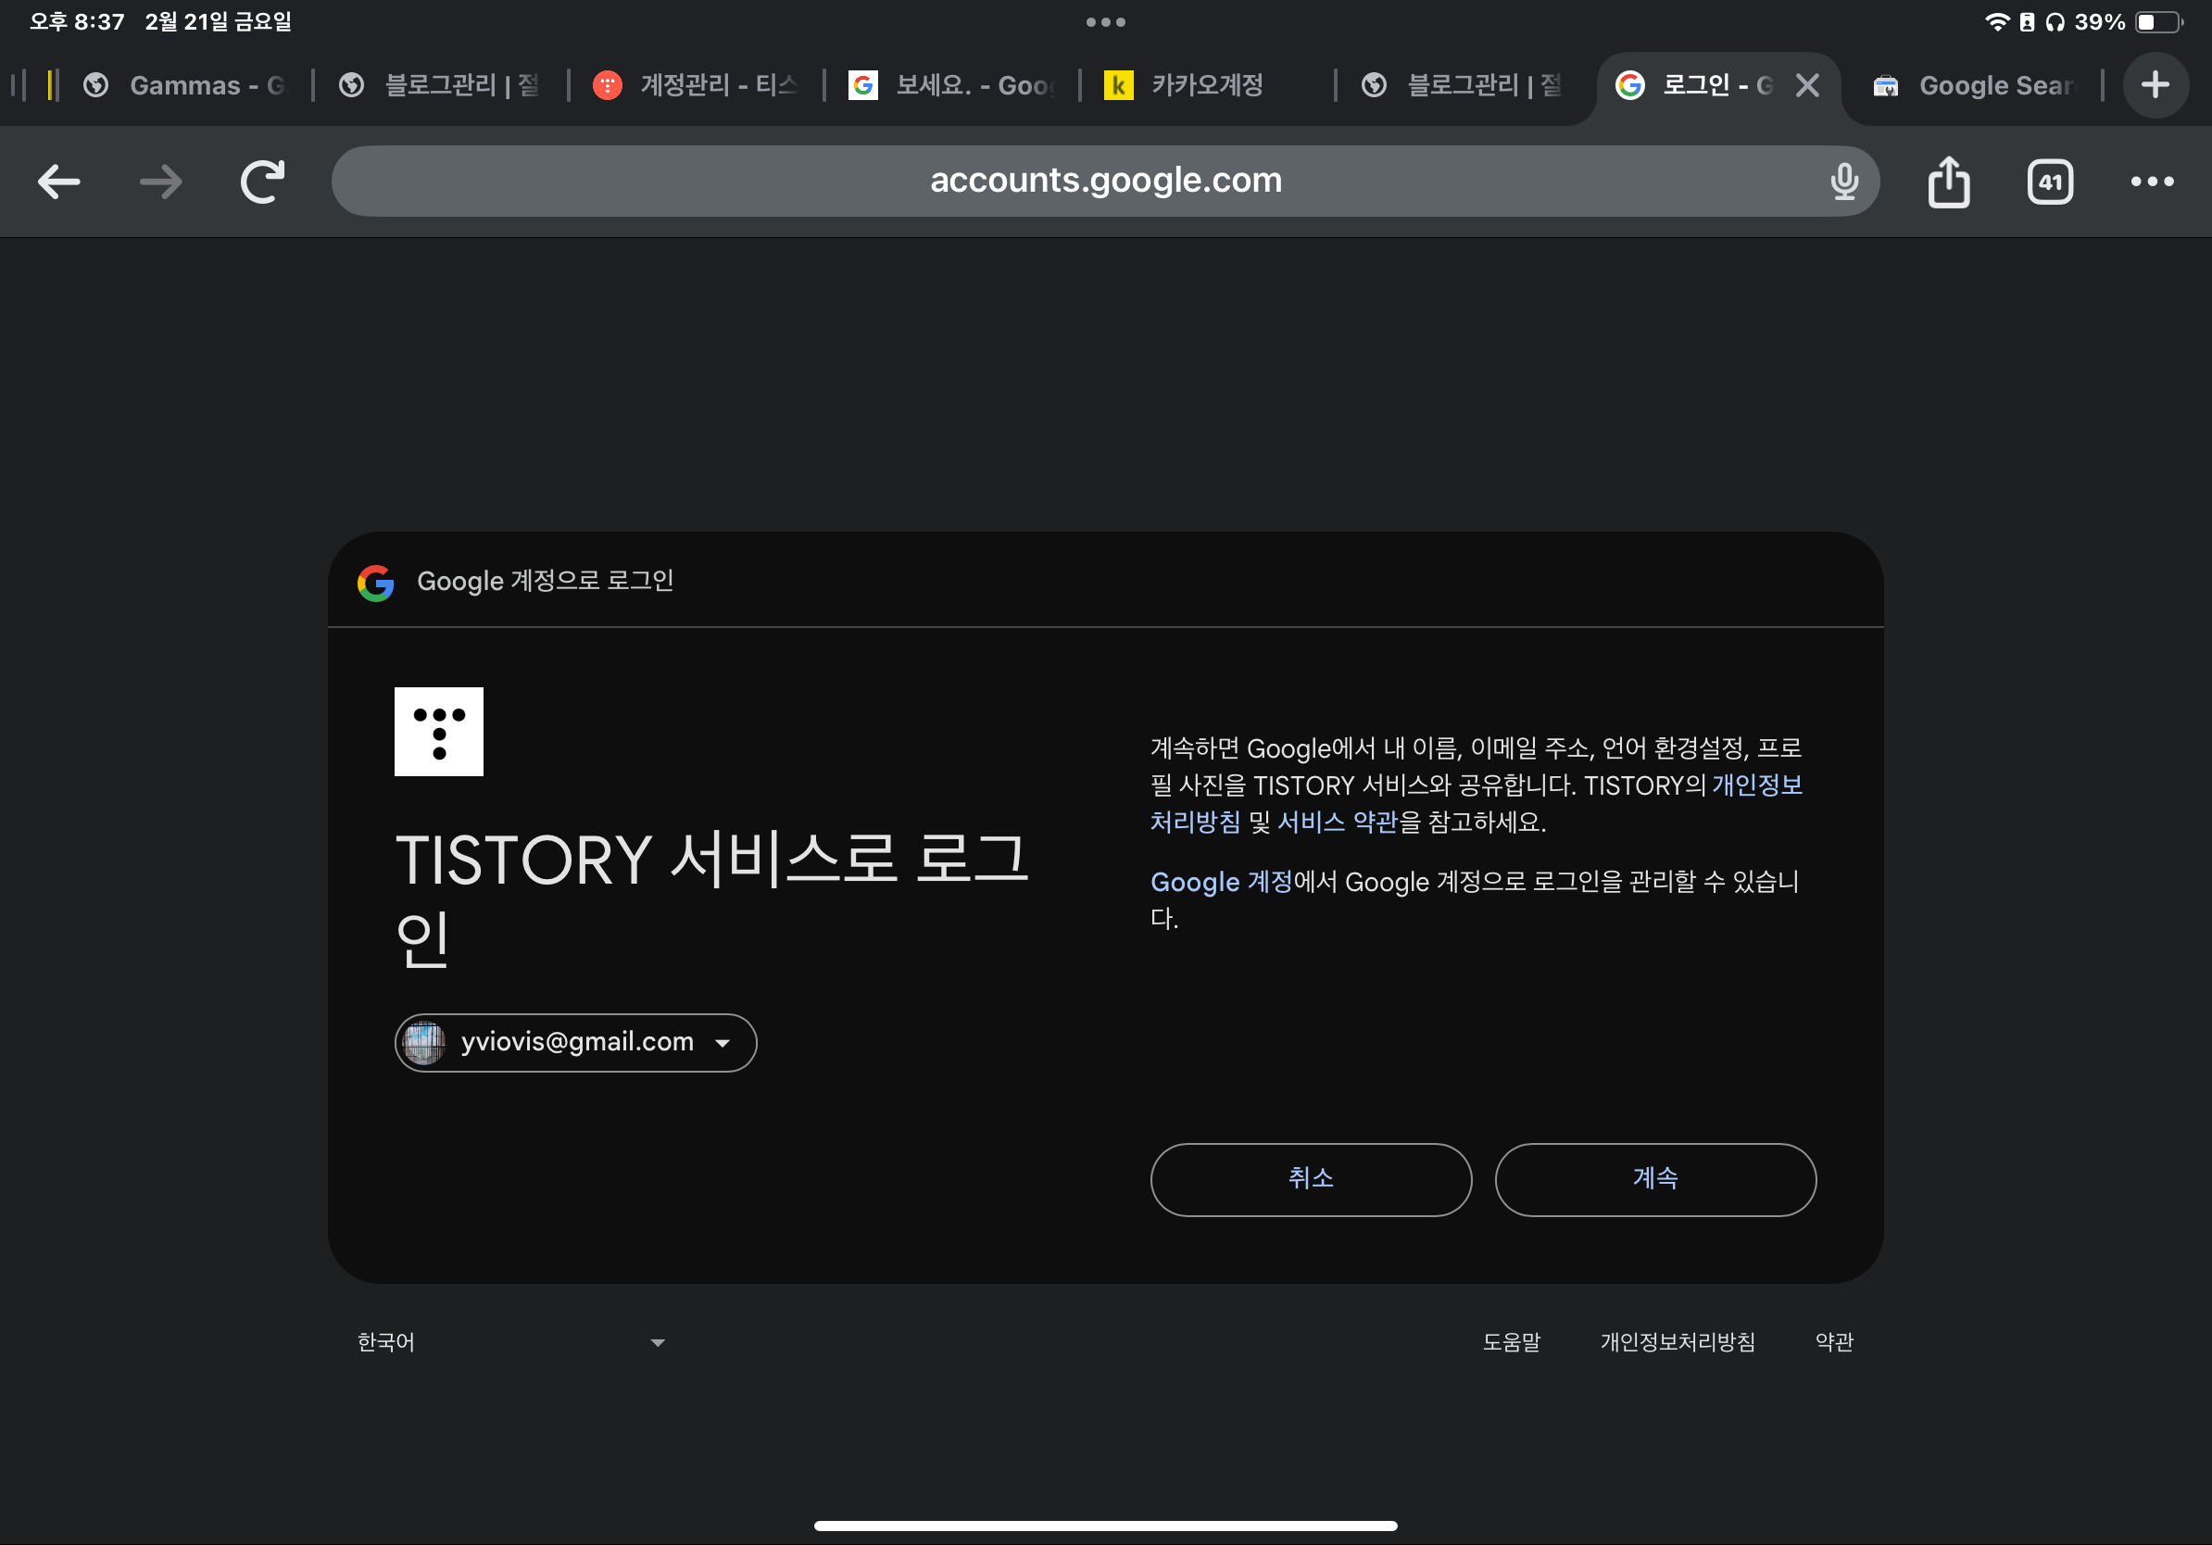Tap the home indicator bar at bottom
Image resolution: width=2212 pixels, height=1545 pixels.
[1105, 1525]
